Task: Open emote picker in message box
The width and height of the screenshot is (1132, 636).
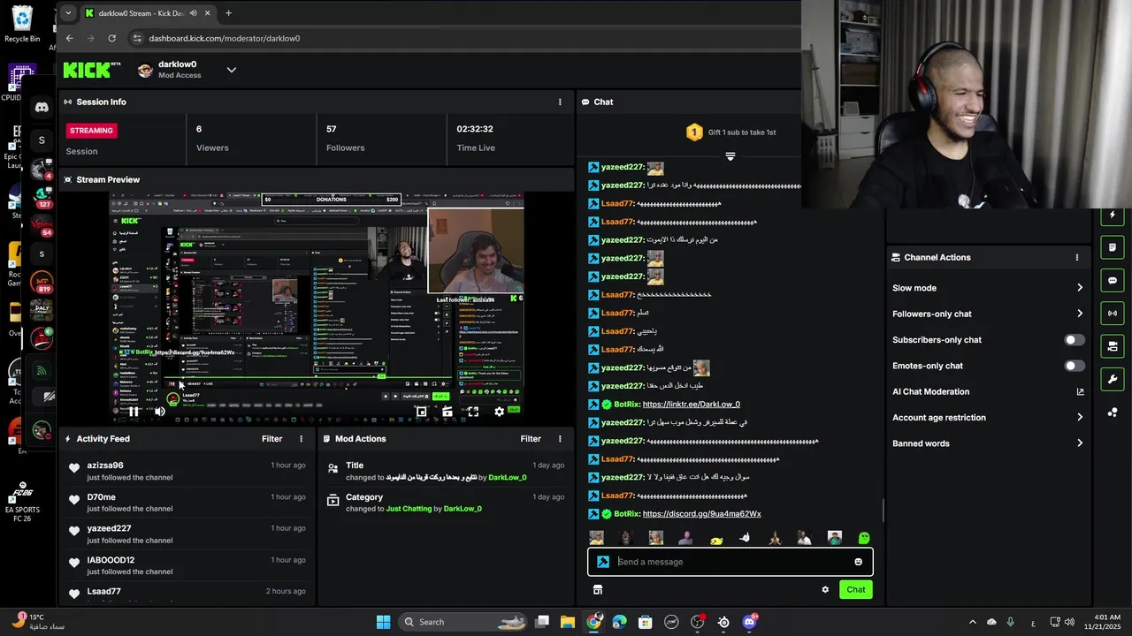Action: point(858,562)
